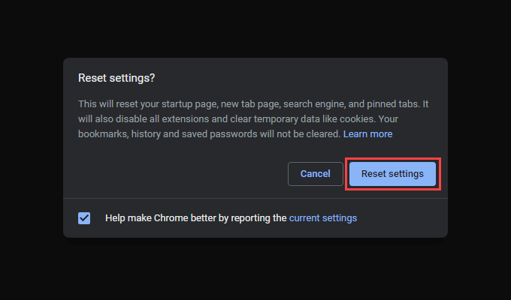Image resolution: width=511 pixels, height=300 pixels.
Task: Click the word "cookies" in the description
Action: [x=358, y=120]
